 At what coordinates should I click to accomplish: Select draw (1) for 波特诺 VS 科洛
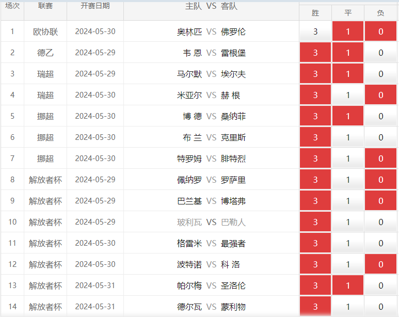pyautogui.click(x=348, y=264)
